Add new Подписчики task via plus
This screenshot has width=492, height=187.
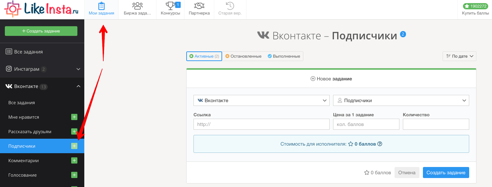pos(74,146)
